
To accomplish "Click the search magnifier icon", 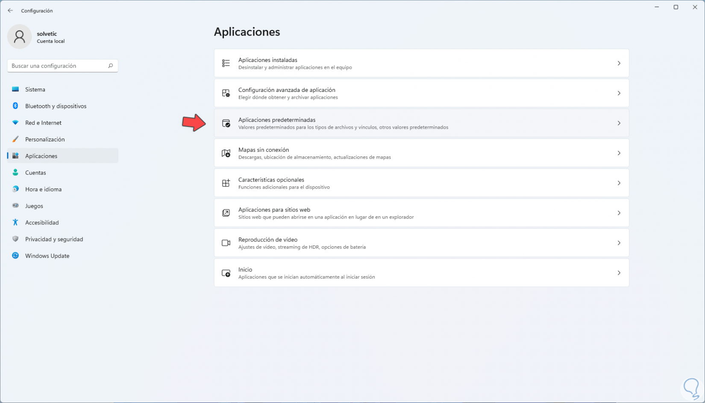I will click(110, 66).
